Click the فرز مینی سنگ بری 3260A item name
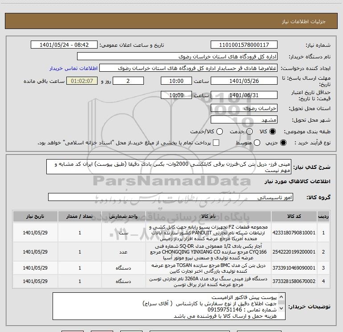Image resolution: width=343 pixels, height=332 pixels. click(x=208, y=282)
